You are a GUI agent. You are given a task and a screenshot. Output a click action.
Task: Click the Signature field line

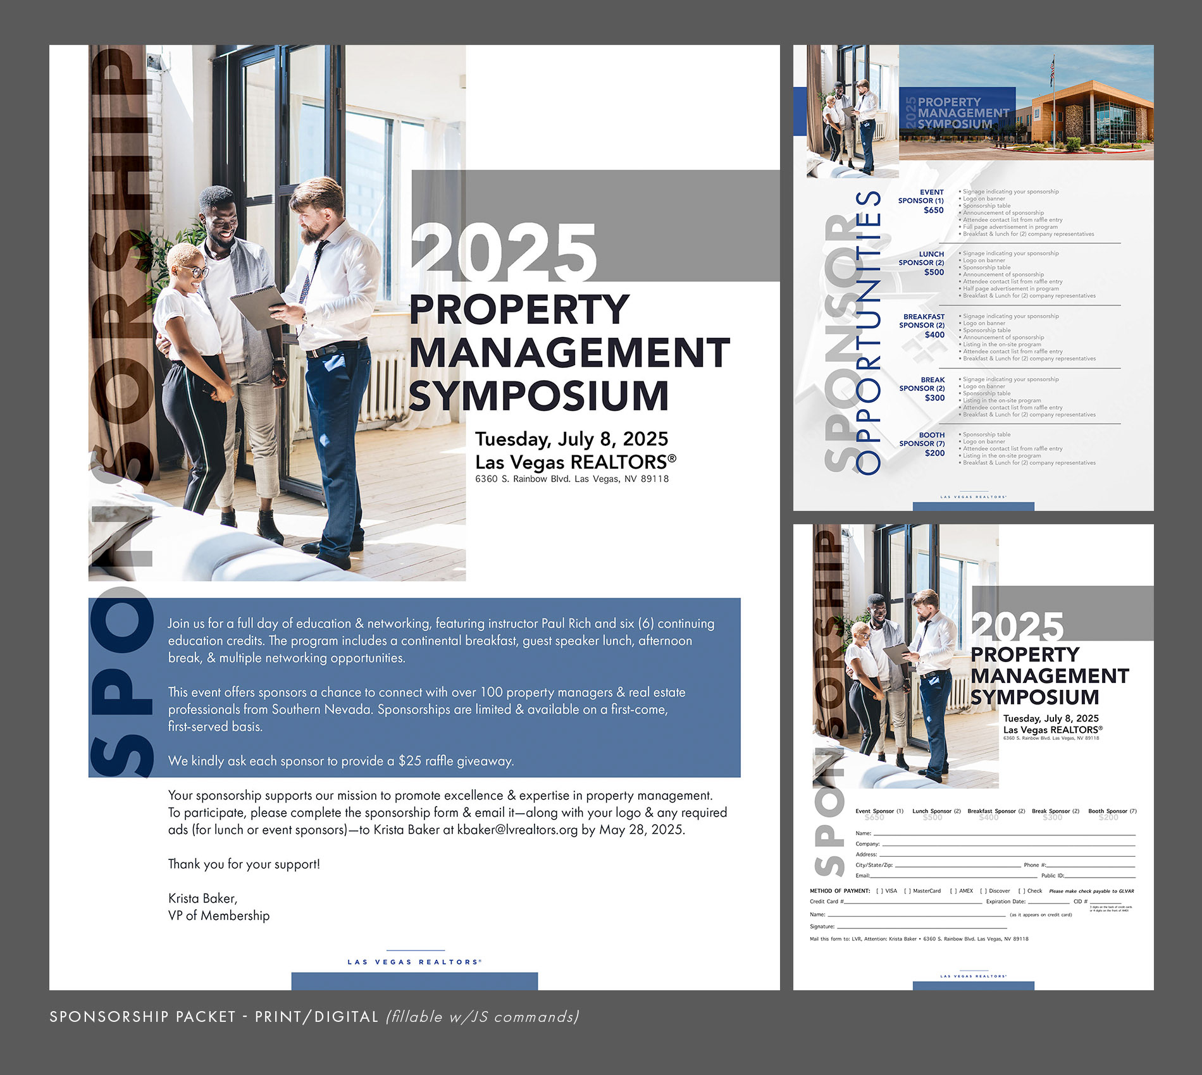click(x=922, y=927)
